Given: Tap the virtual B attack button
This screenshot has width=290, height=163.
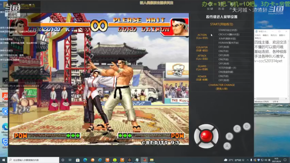Looking at the screenshot, I should coord(229,137).
